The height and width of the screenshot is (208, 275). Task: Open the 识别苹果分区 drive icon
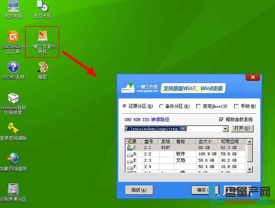(x=13, y=189)
